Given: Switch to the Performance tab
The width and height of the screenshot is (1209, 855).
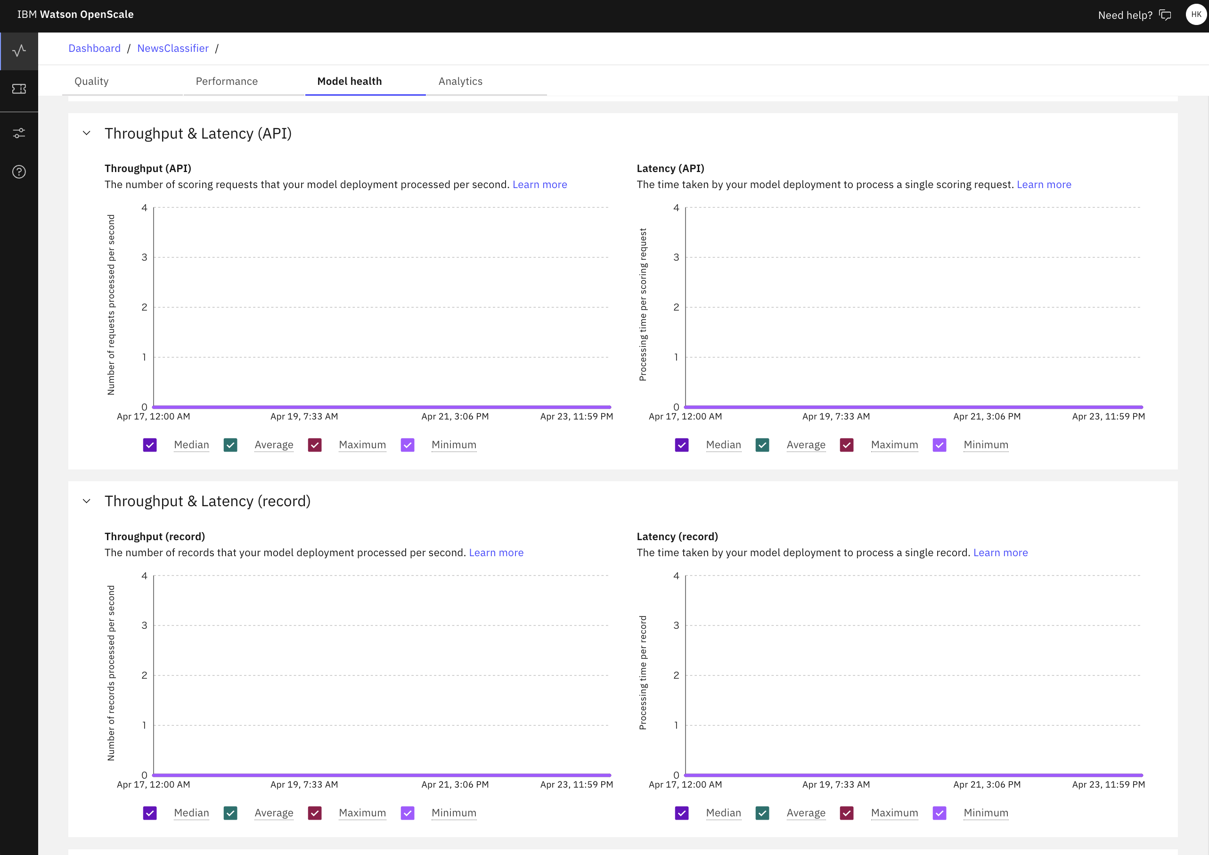Looking at the screenshot, I should 227,81.
